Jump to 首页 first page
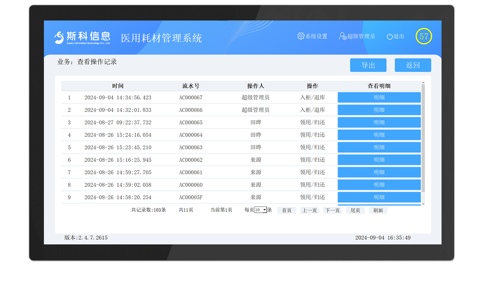Screen dimensions: 493x284 click(x=286, y=210)
